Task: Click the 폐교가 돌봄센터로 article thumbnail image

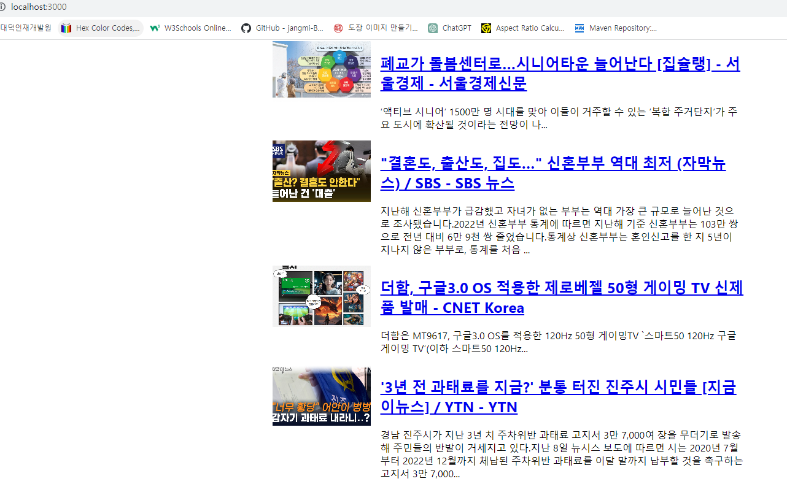Action: point(322,69)
